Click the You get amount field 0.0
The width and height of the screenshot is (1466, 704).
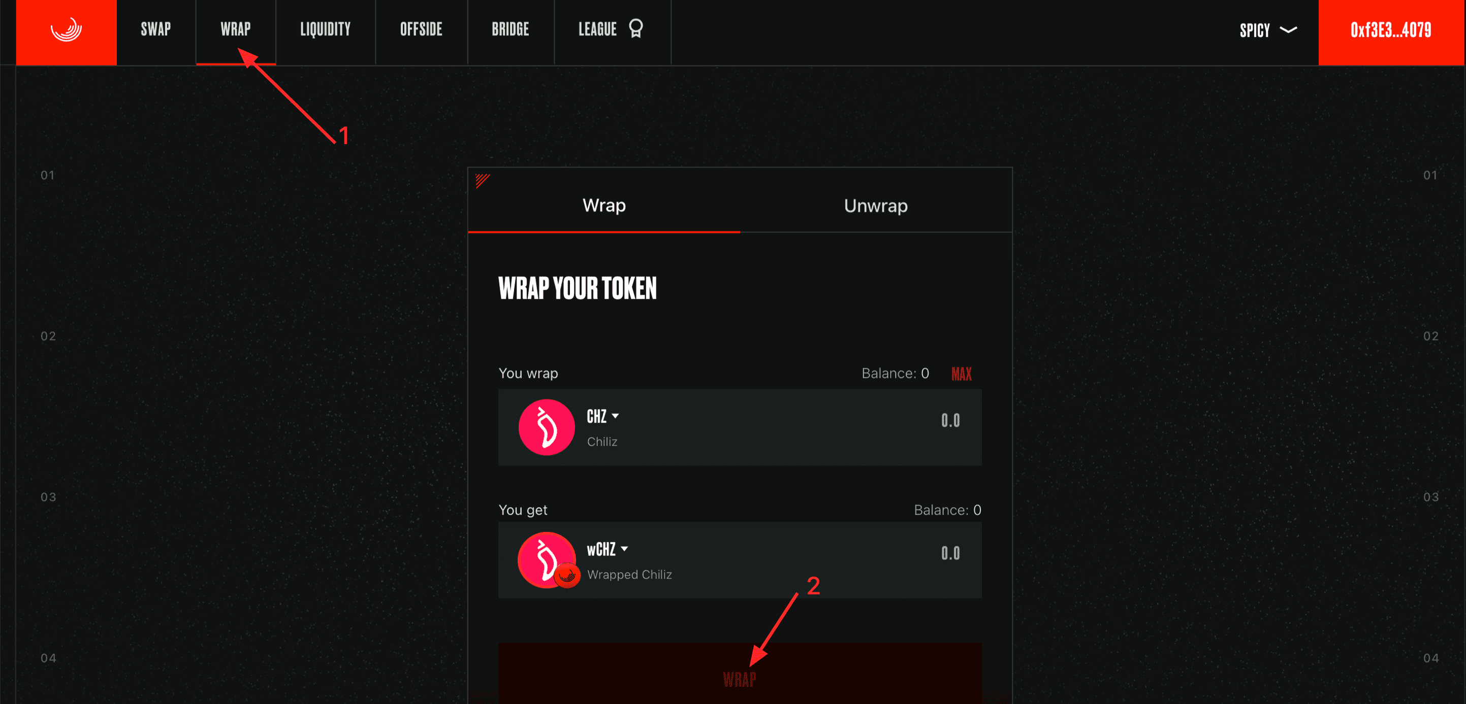(950, 554)
